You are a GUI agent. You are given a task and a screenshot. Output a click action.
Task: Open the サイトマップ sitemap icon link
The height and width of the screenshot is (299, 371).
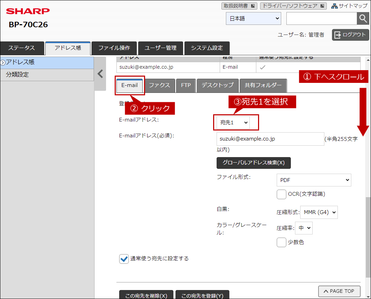click(349, 6)
